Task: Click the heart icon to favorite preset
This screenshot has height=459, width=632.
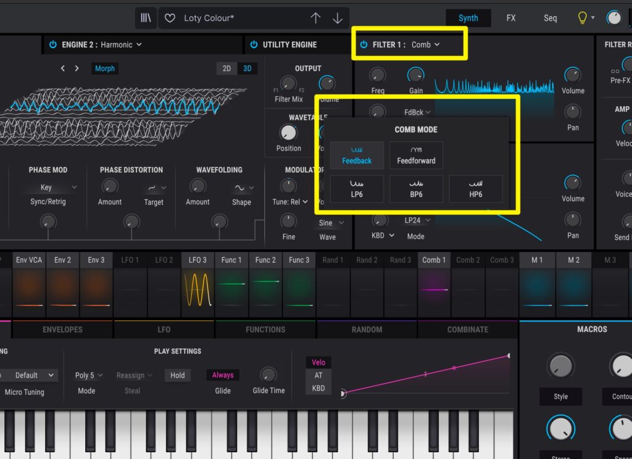Action: (x=170, y=18)
